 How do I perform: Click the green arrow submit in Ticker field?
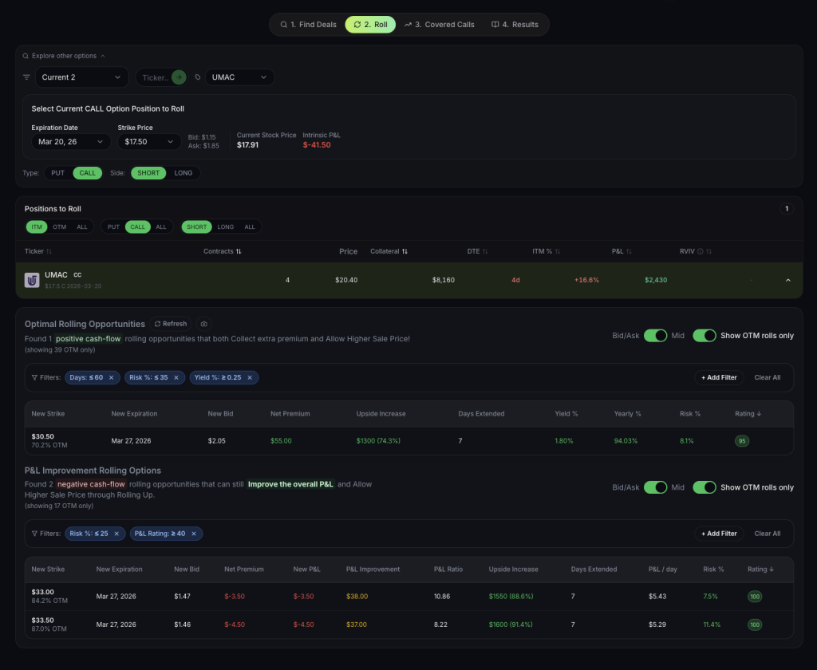pos(179,77)
